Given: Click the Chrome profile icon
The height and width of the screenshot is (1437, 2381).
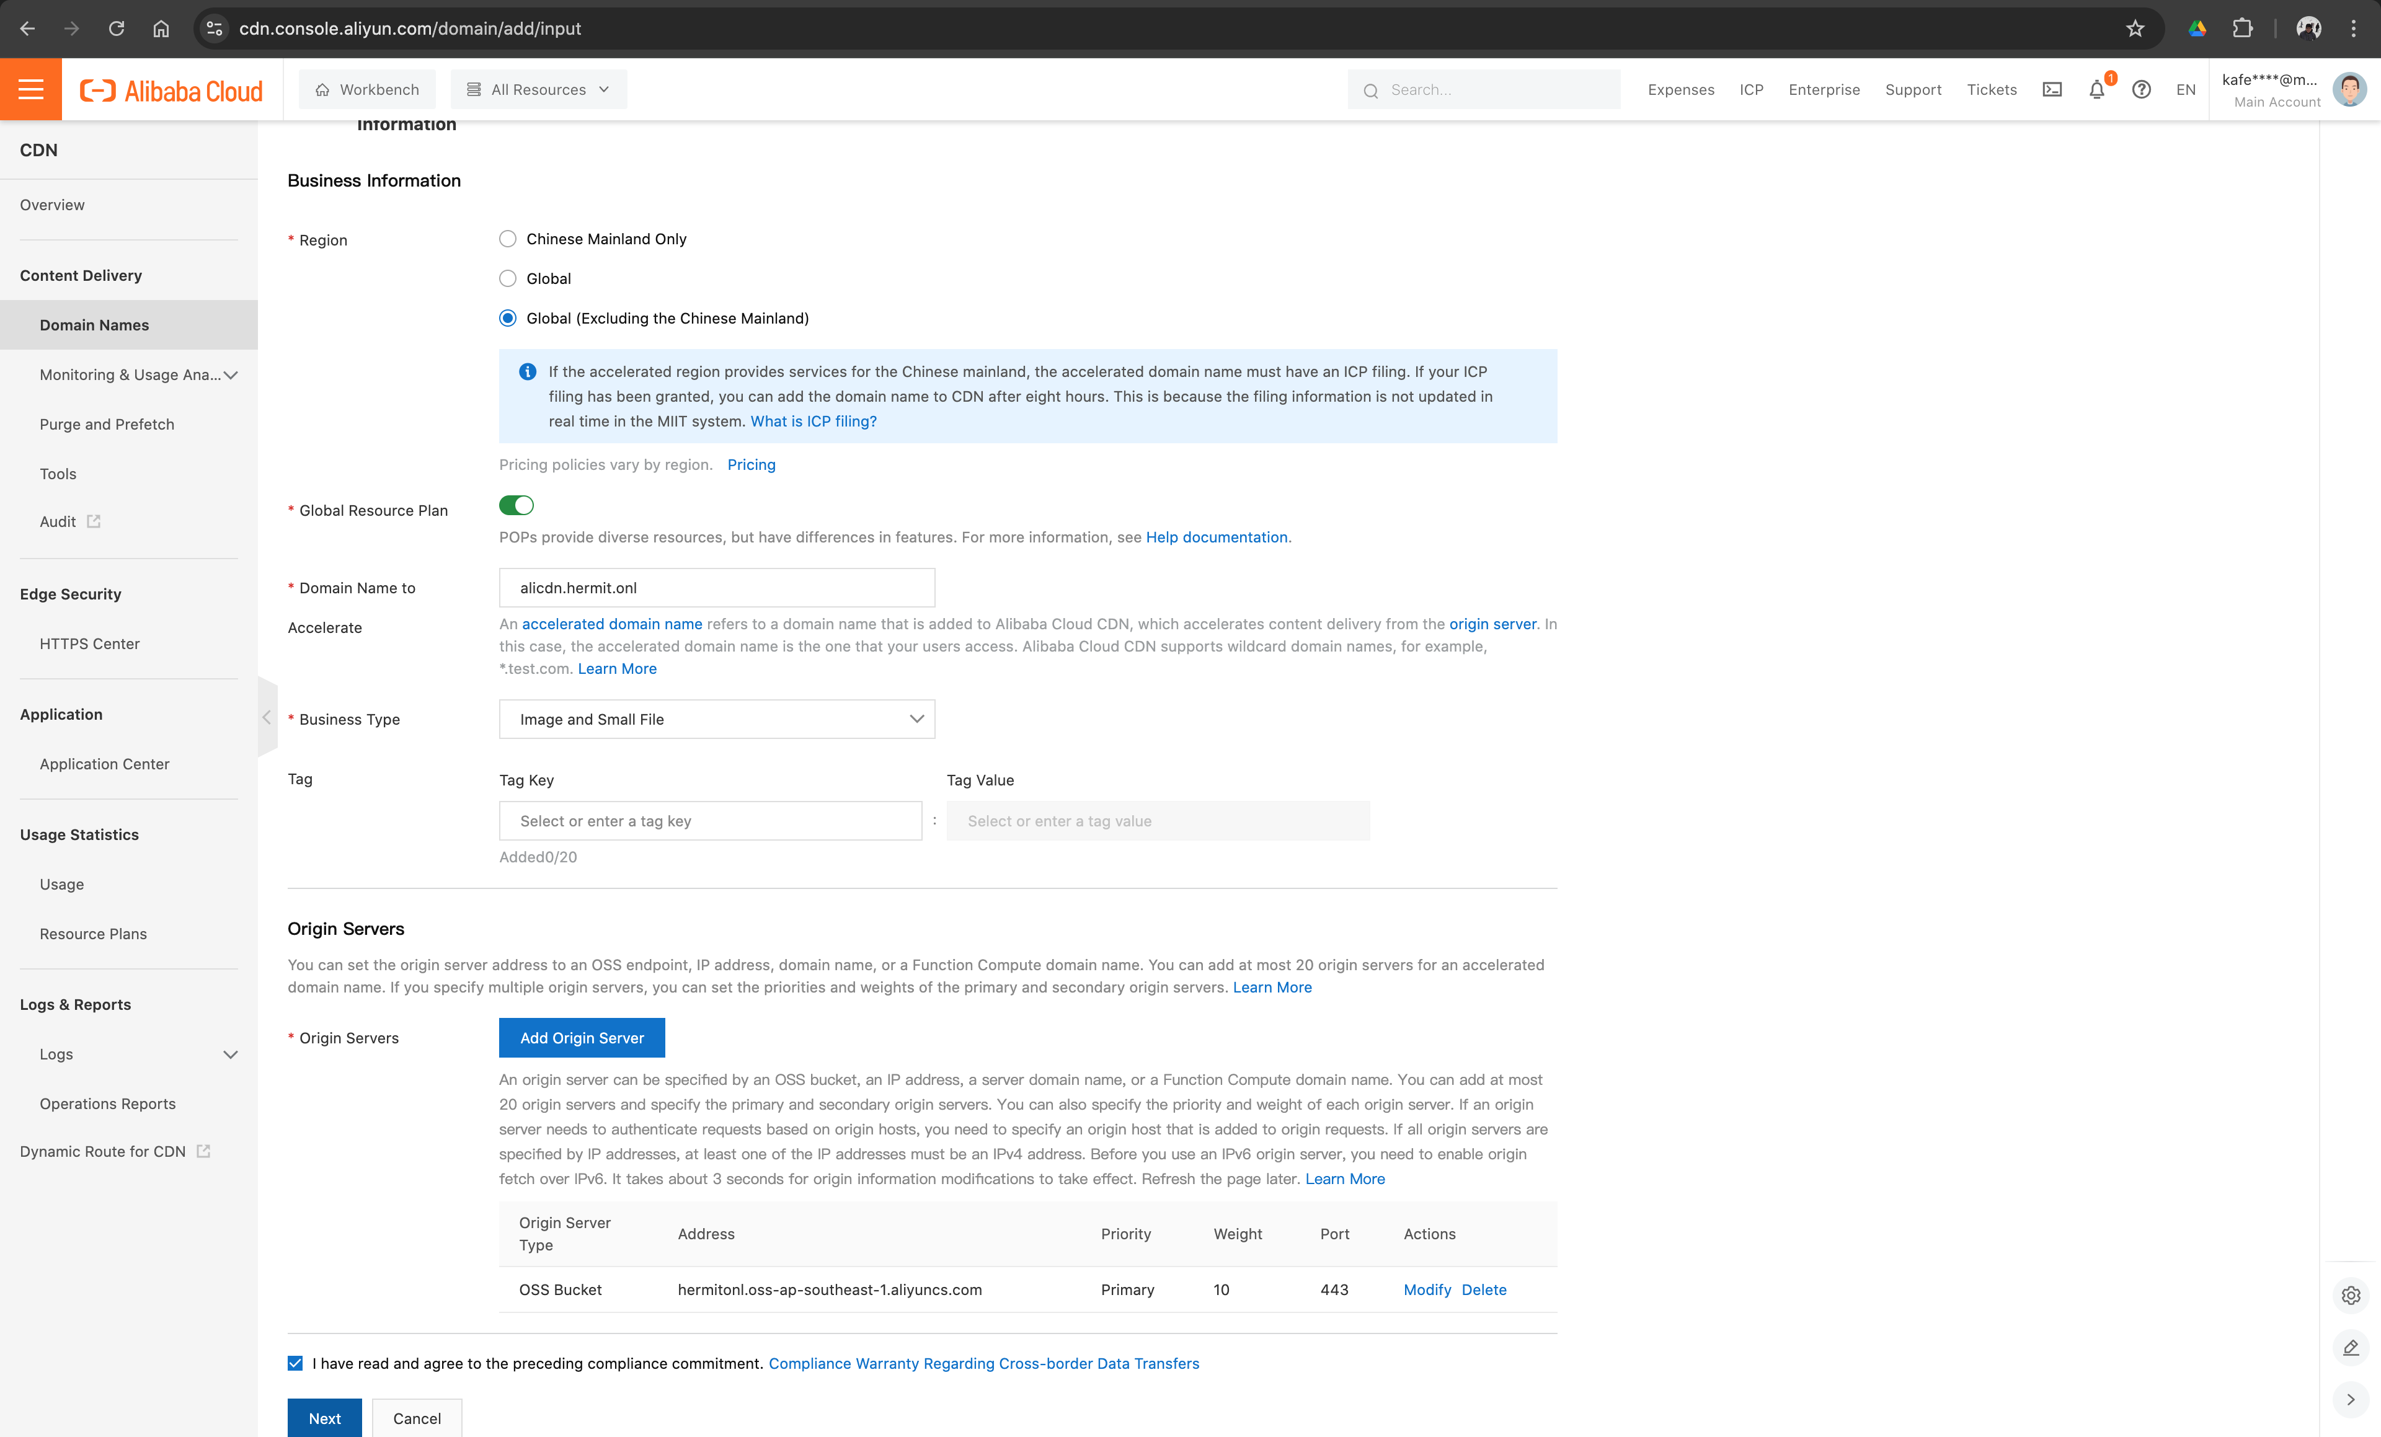Looking at the screenshot, I should pyautogui.click(x=2308, y=28).
